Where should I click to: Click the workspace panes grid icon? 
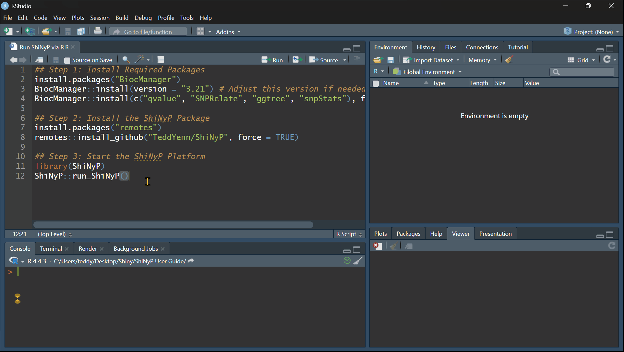(x=200, y=31)
